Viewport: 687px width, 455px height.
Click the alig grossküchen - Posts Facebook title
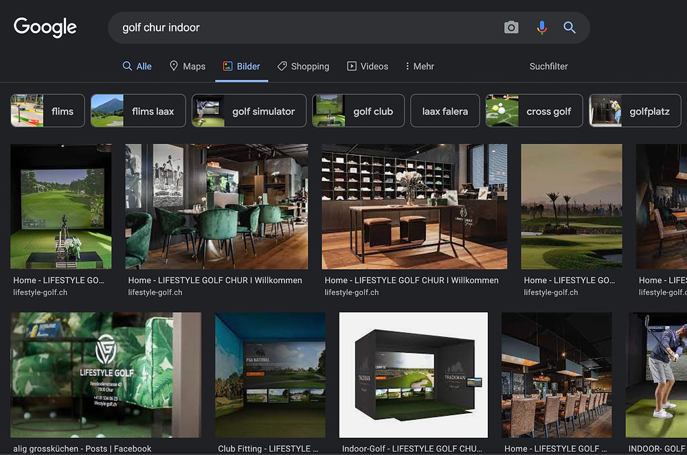coord(82,448)
